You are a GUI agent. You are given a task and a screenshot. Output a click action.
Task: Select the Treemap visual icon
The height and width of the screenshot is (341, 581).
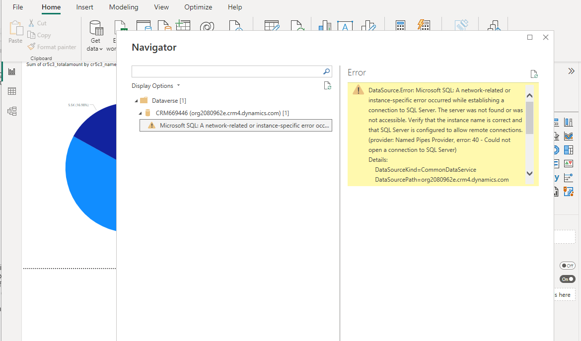pos(568,149)
